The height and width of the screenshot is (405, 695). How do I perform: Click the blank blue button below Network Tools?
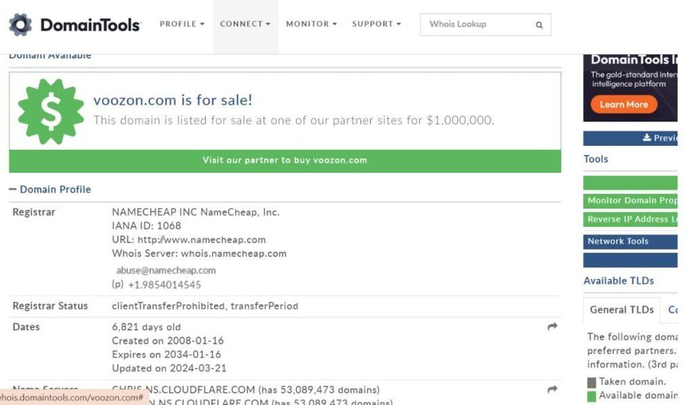tap(631, 261)
